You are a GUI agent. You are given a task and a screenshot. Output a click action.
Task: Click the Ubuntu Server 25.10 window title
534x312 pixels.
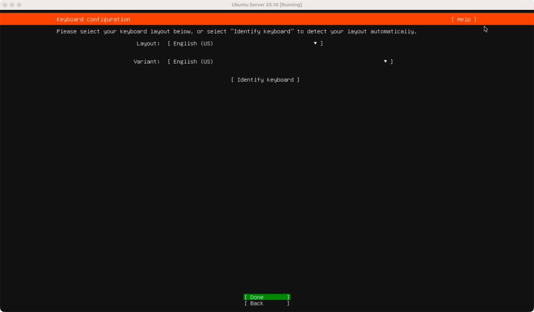[266, 5]
